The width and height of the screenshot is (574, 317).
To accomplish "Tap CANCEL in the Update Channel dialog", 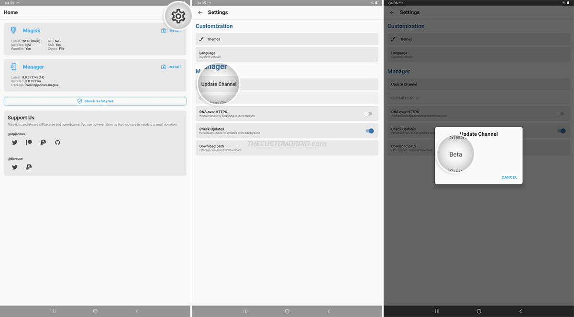I will [x=509, y=177].
